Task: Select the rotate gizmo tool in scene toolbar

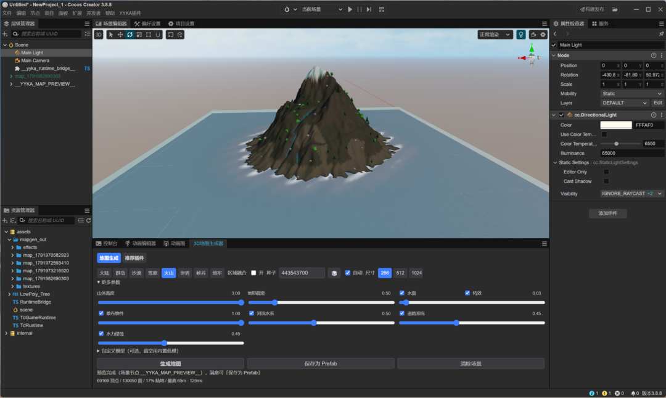Action: coord(129,35)
